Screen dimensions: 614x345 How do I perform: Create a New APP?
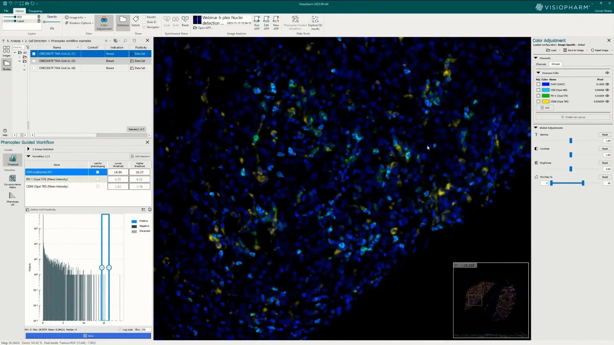point(276,23)
